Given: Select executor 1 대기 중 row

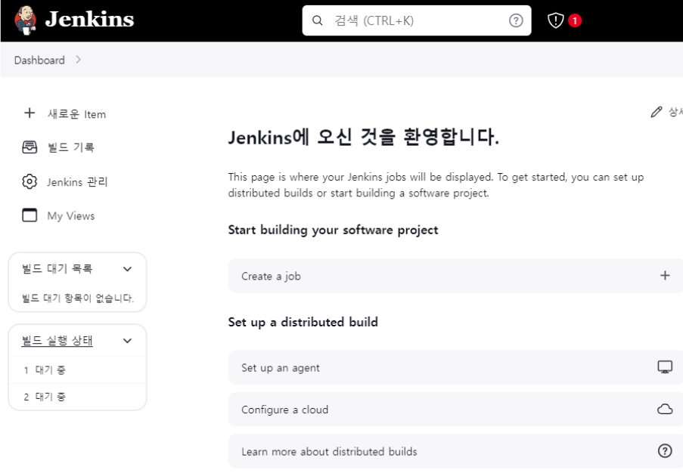Looking at the screenshot, I should click(x=78, y=370).
